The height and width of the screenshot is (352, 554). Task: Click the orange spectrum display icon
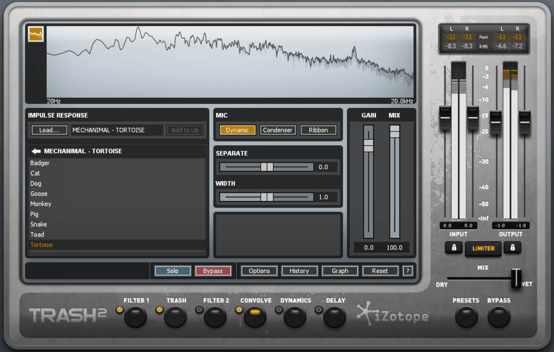point(36,34)
